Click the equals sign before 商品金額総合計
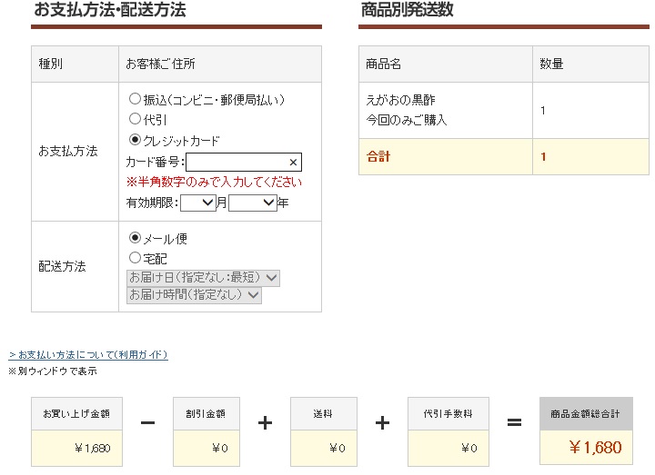Screen dimensions: 655x475 click(514, 423)
